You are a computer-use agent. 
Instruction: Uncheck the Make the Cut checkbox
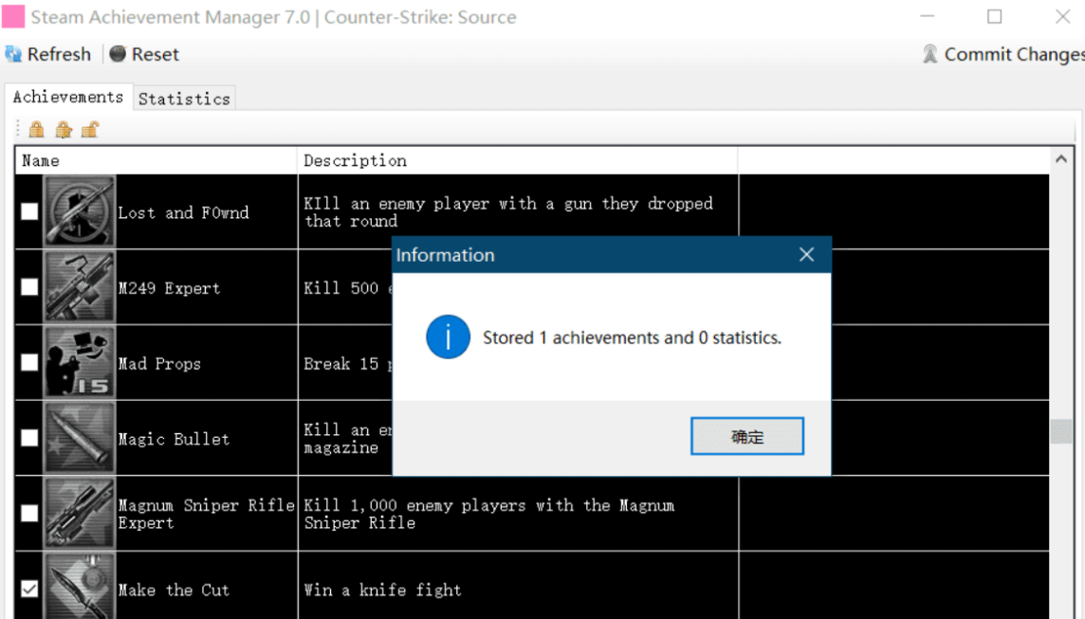click(29, 589)
